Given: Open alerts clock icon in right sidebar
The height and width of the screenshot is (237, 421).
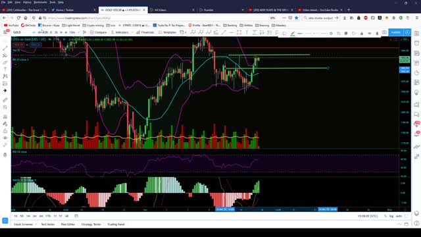Looking at the screenshot, I should 416,43.
